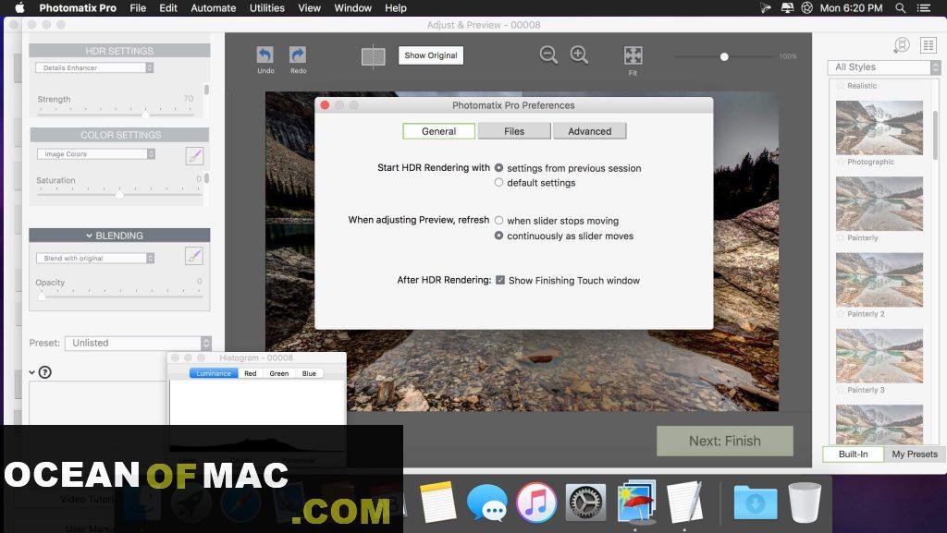Open Image Colors dropdown
Viewport: 947px width, 533px height.
click(x=96, y=153)
